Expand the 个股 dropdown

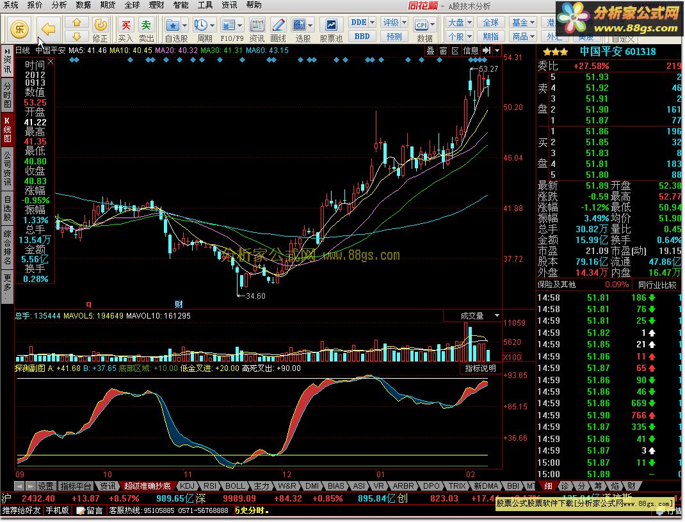pyautogui.click(x=470, y=36)
